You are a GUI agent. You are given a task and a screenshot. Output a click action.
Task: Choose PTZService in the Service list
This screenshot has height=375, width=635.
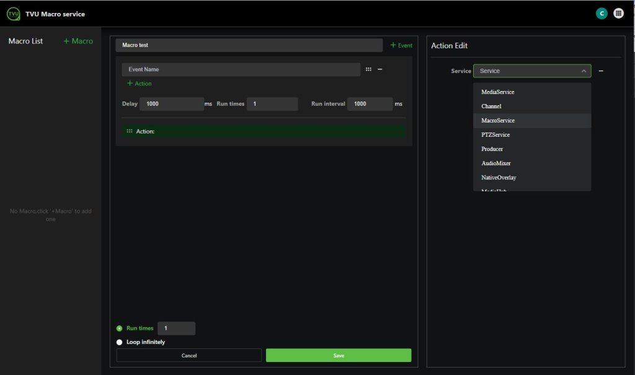(x=497, y=134)
